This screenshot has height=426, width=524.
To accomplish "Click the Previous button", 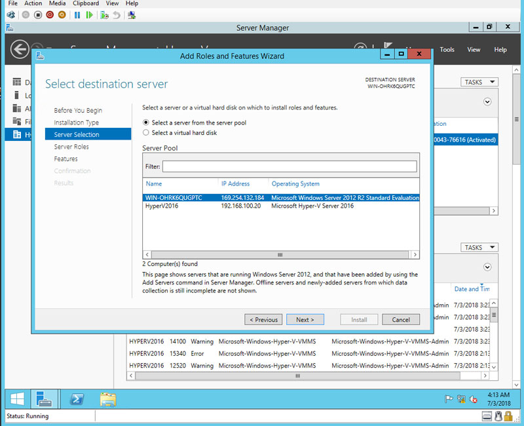I will coord(263,319).
